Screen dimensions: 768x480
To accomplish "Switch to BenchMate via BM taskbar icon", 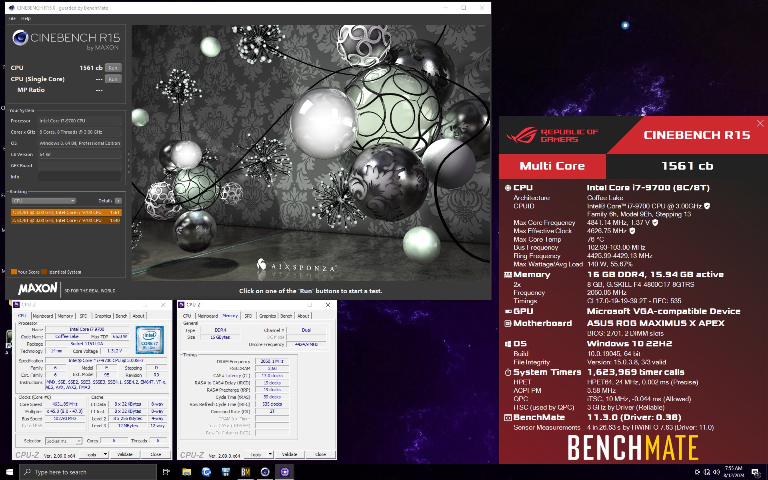I will click(245, 472).
